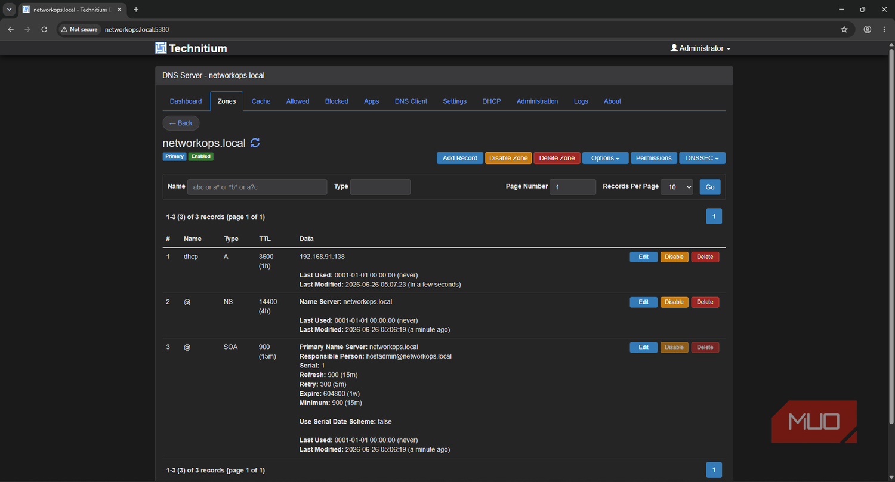Click the top page 1 pagination button
This screenshot has height=482, width=895.
coord(714,217)
